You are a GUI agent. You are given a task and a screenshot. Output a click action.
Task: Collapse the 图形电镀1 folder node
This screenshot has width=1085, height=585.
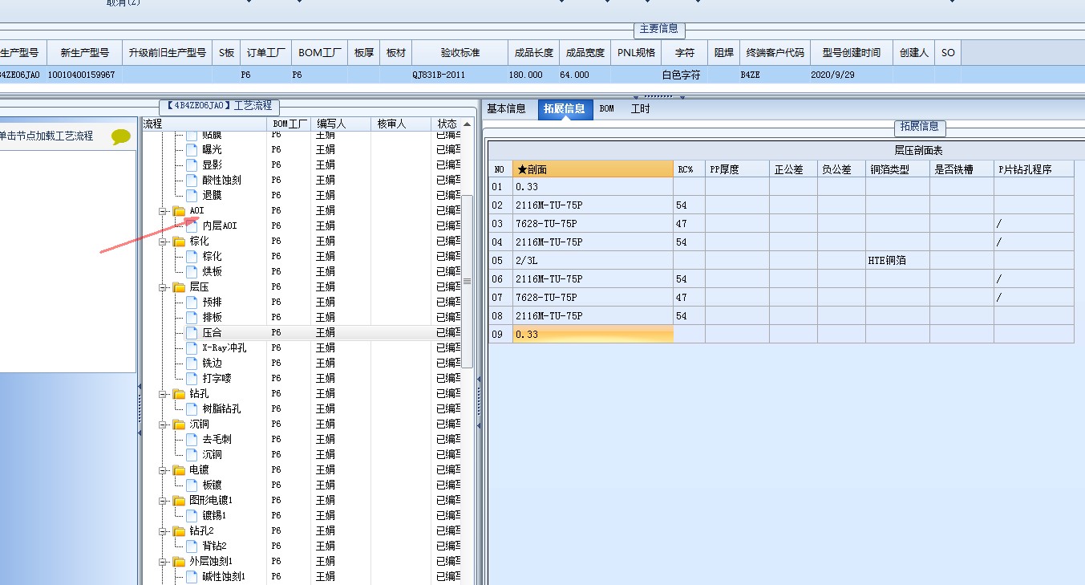(x=164, y=501)
